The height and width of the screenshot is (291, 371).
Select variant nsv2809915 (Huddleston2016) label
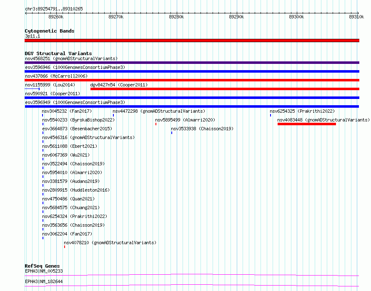point(76,190)
